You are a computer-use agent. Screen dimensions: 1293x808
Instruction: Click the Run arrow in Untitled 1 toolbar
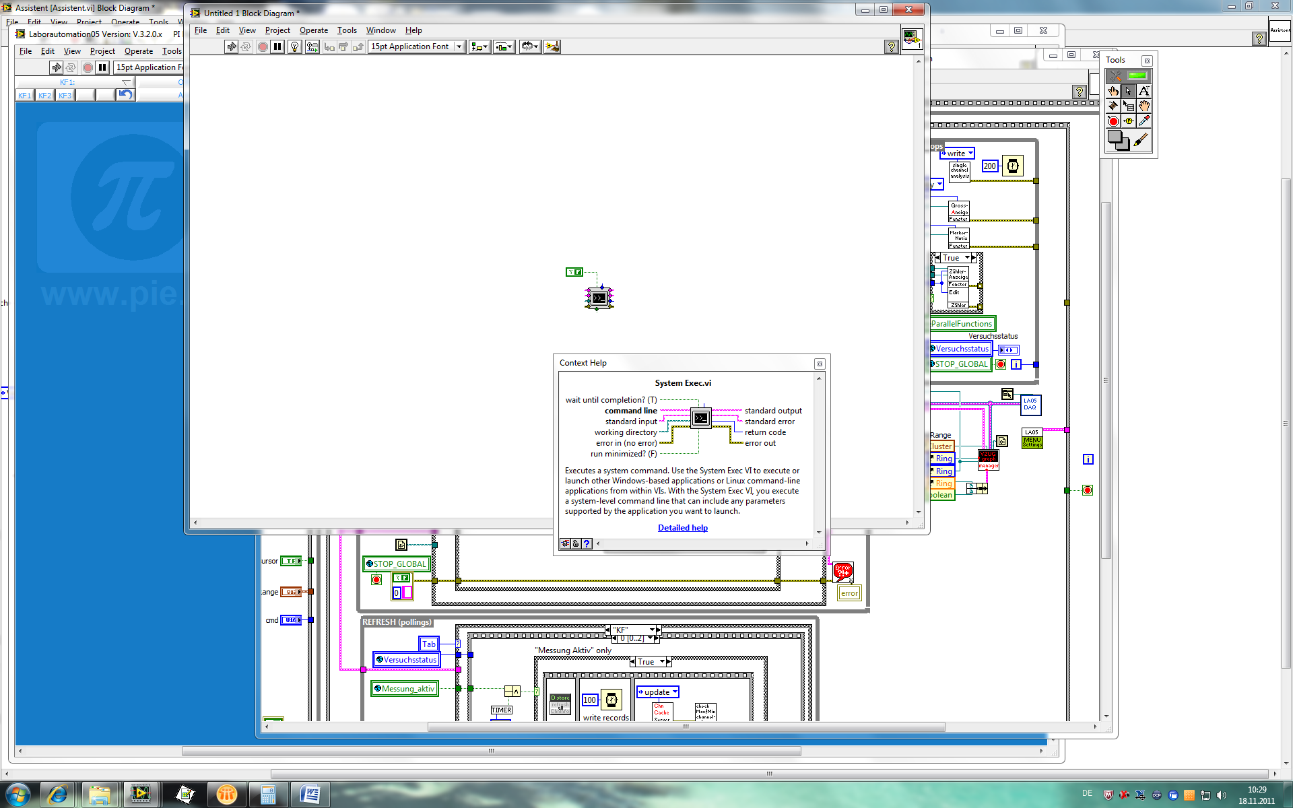click(x=231, y=46)
